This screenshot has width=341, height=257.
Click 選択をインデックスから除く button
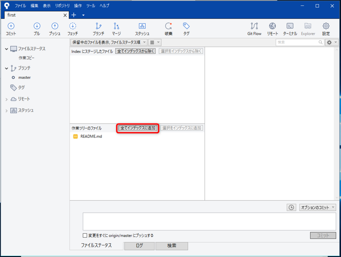point(181,51)
